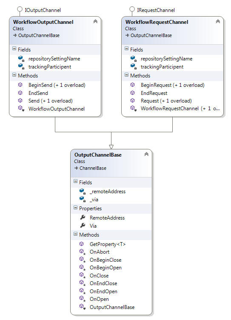The width and height of the screenshot is (231, 320).
Task: Click method icon beside OnEndClose
Action: pos(82,283)
